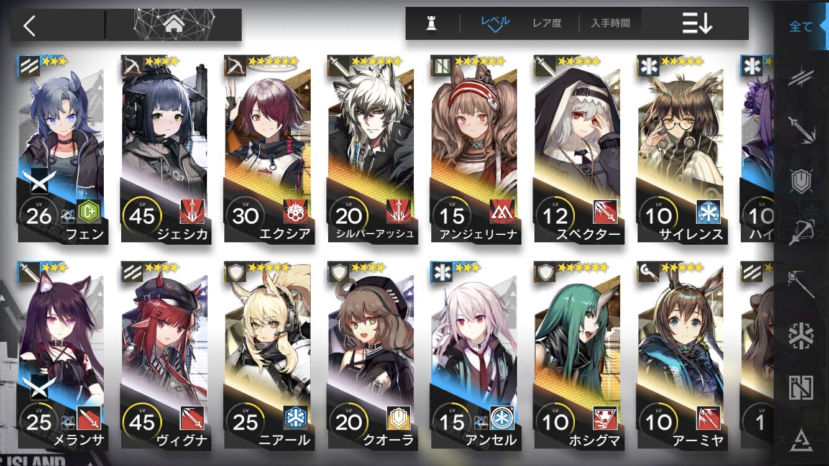Image resolution: width=829 pixels, height=466 pixels.
Task: Open the アーミヤ operator card
Action: tap(680, 355)
